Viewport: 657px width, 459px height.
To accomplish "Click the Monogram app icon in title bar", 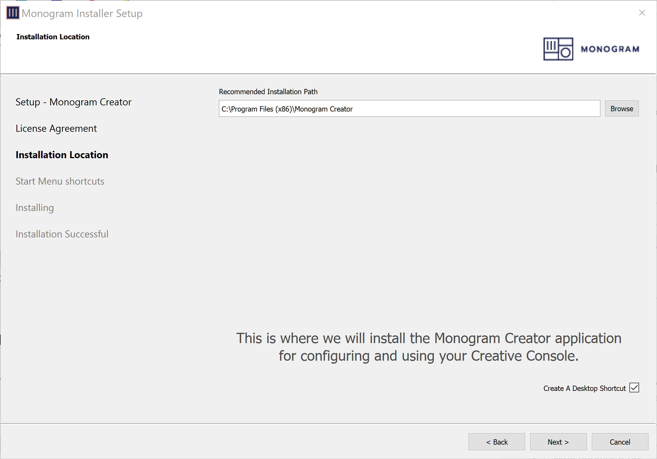I will 13,13.
